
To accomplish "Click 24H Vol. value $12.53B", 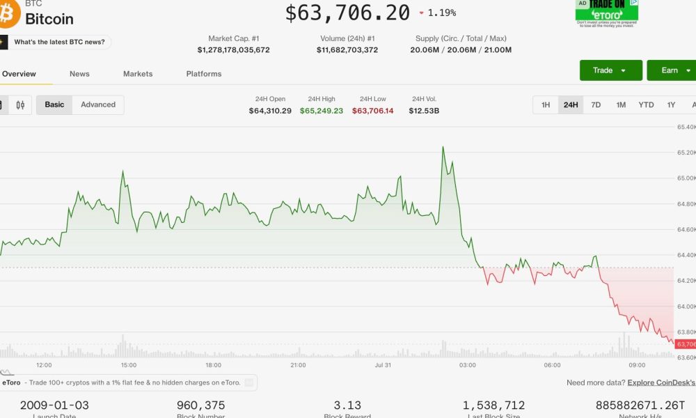I will point(424,111).
